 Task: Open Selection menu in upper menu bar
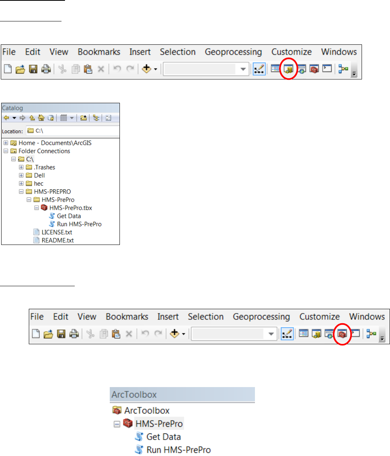(x=177, y=52)
